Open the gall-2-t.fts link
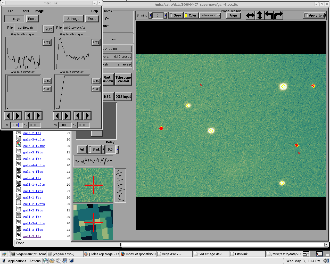Image resolution: width=330 pixels, height=264 pixels. click(34, 204)
